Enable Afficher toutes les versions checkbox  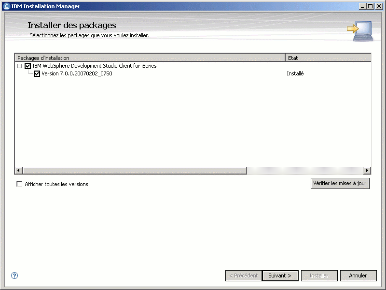click(x=19, y=184)
